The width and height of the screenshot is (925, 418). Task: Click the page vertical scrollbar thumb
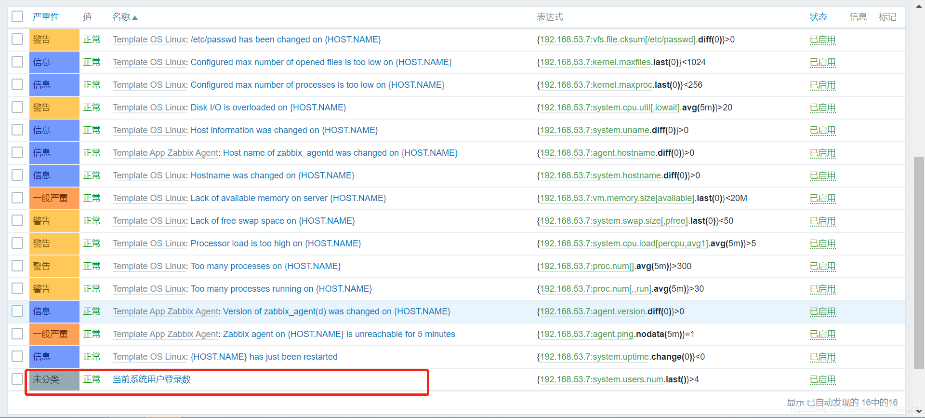point(919,262)
